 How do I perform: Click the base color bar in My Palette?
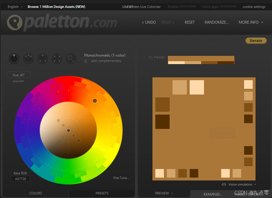201,58
